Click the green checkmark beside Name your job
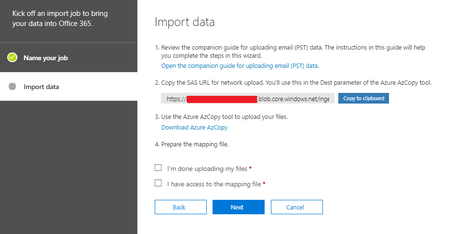This screenshot has height=234, width=455. [13, 58]
